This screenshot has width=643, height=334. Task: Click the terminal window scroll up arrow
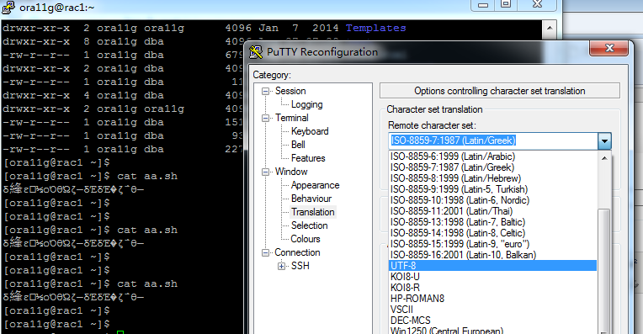pyautogui.click(x=550, y=29)
